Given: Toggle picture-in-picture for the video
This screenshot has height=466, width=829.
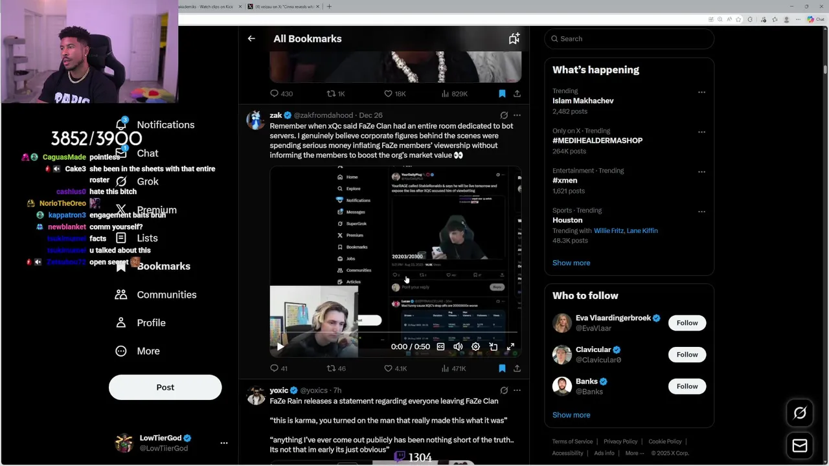Looking at the screenshot, I should pos(493,347).
